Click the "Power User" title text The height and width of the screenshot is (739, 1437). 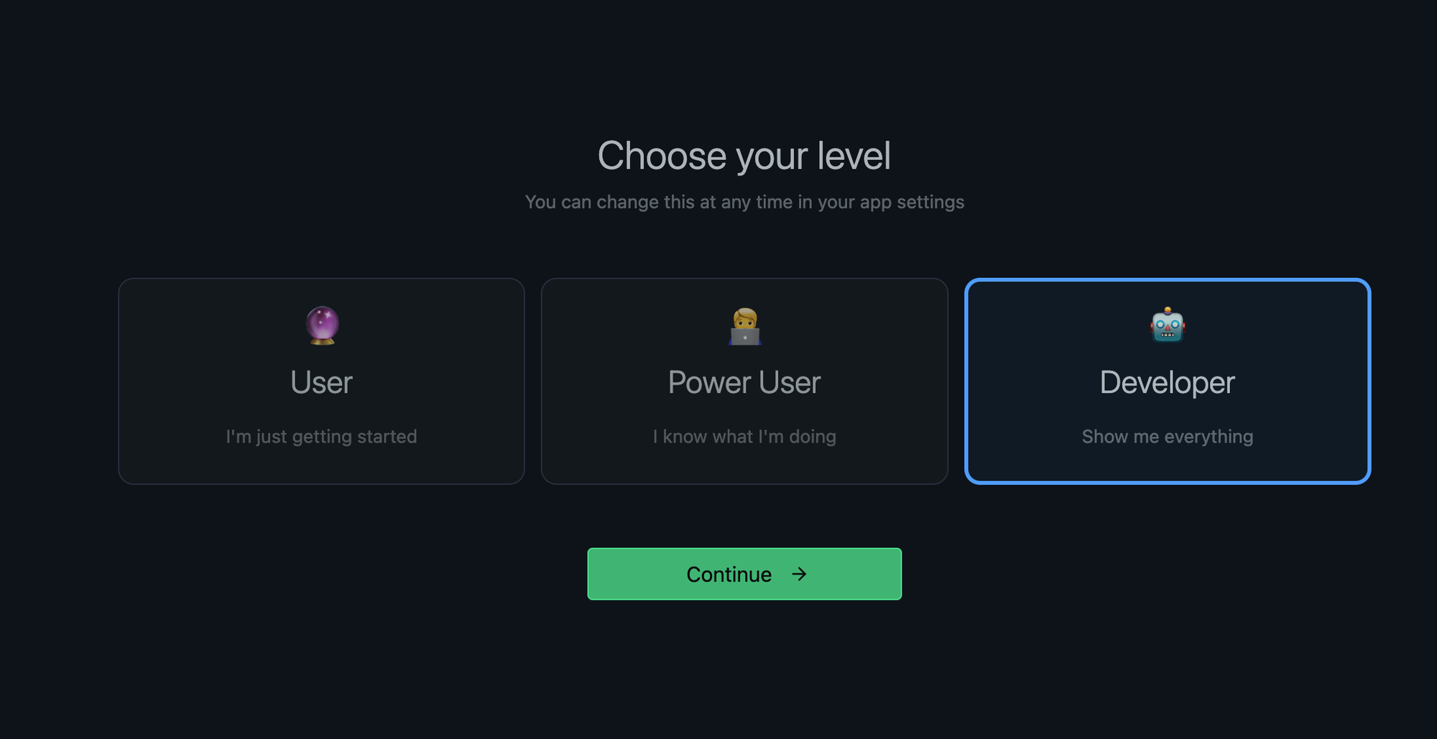tap(744, 382)
